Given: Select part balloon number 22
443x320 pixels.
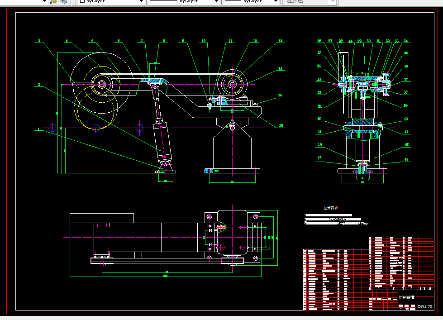Looking at the screenshot, I should click(x=319, y=92).
